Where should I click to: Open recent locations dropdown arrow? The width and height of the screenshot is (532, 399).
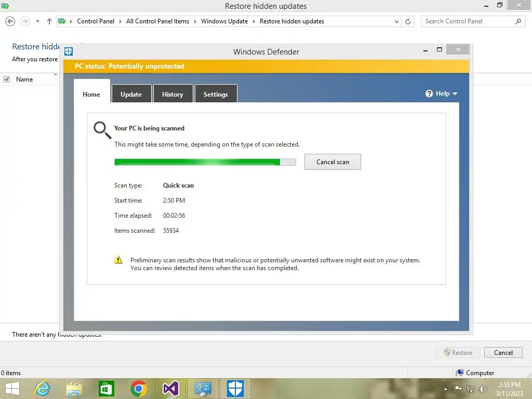pos(37,21)
